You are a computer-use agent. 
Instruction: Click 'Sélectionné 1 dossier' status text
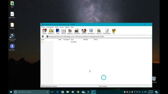51,86
